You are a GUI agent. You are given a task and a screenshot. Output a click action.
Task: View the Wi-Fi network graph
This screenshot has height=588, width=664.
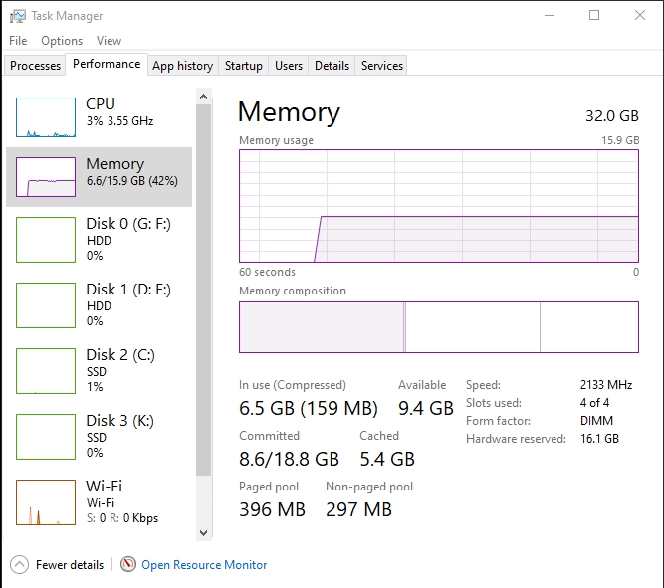(x=46, y=503)
